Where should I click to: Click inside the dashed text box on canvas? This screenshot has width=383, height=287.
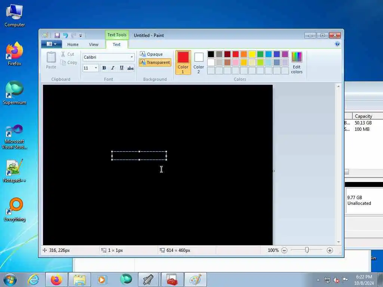pos(139,156)
